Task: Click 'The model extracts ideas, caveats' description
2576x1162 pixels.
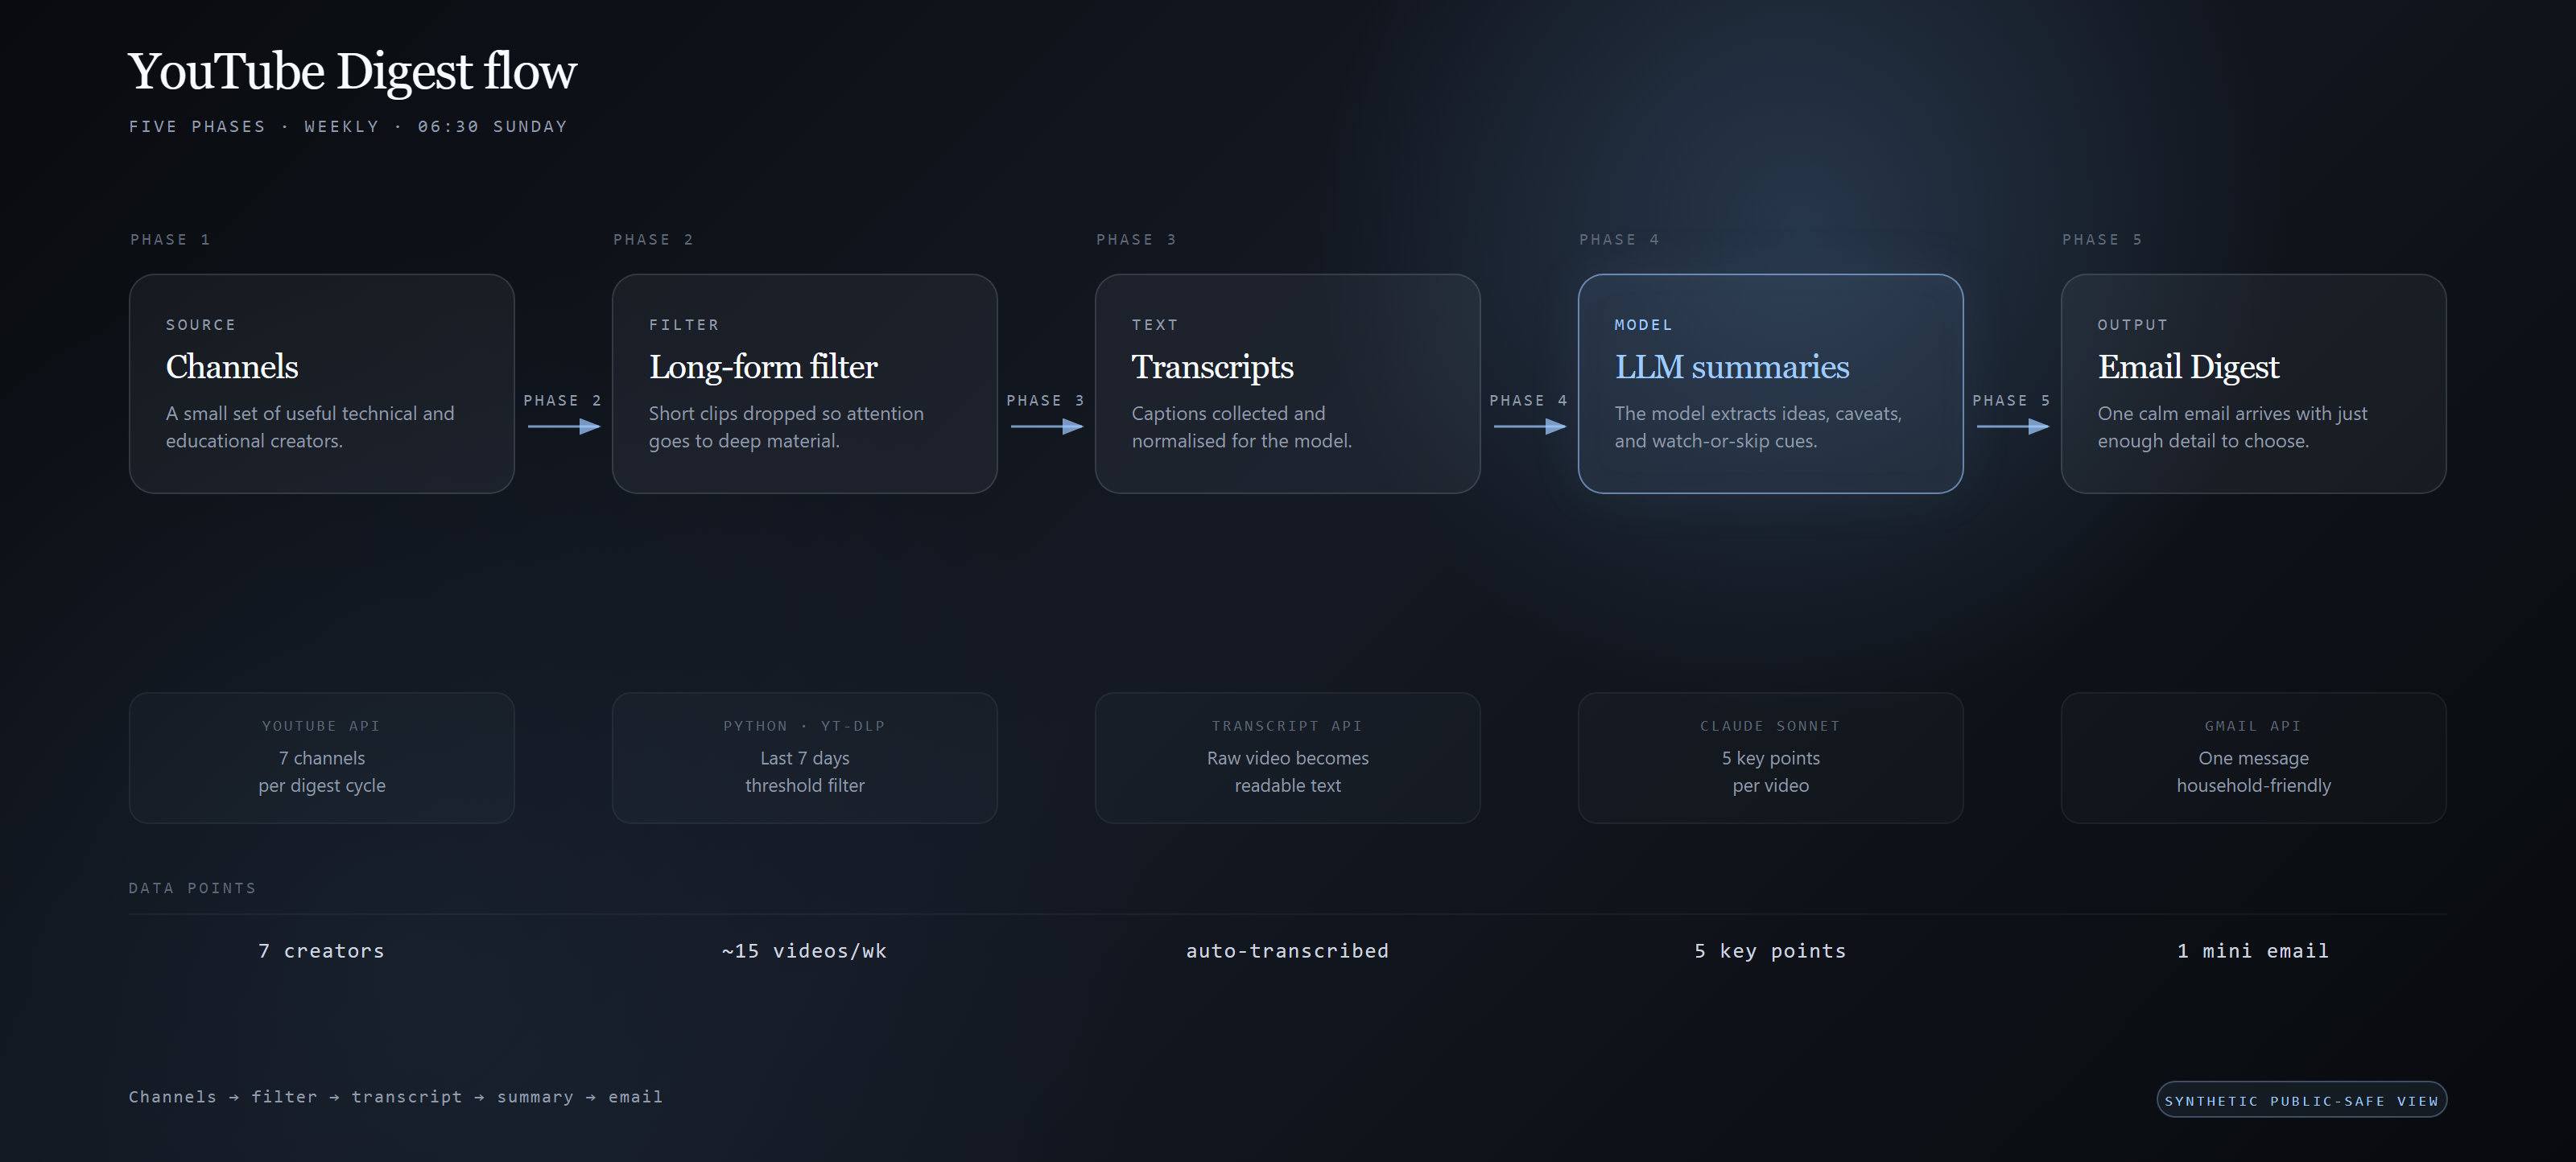Action: click(x=1758, y=427)
